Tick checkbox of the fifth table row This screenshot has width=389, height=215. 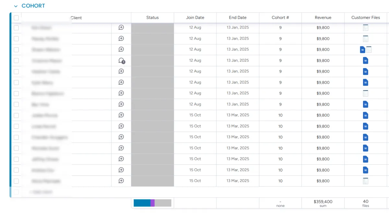(x=16, y=72)
